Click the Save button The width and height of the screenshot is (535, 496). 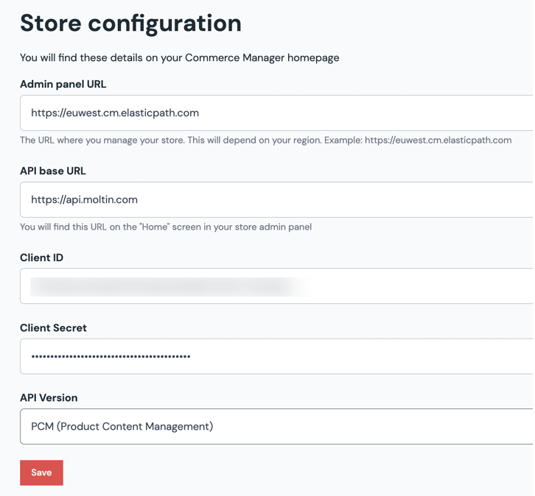(x=41, y=472)
